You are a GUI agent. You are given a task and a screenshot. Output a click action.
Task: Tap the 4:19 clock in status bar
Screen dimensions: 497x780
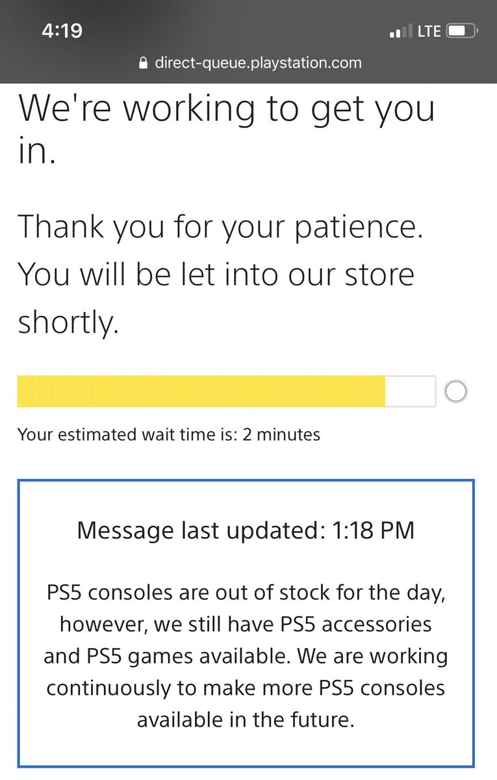point(61,31)
